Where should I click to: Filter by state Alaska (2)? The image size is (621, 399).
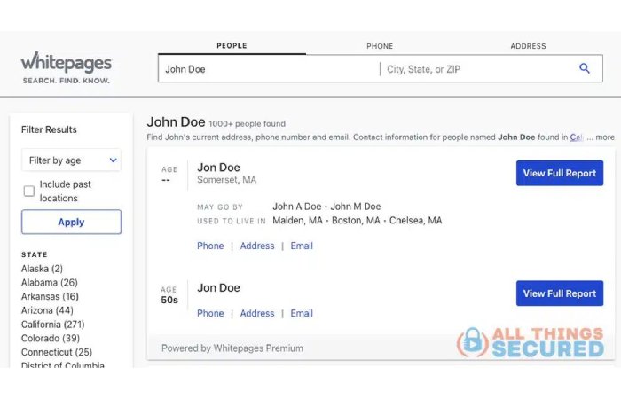pyautogui.click(x=42, y=269)
